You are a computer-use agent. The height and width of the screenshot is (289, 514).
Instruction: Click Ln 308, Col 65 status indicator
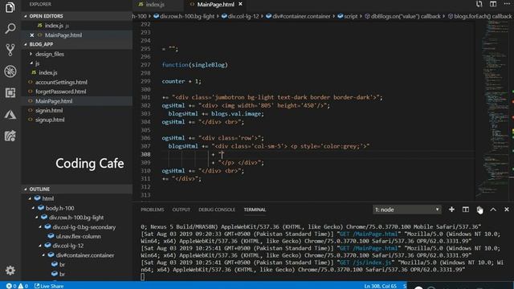tap(380, 286)
